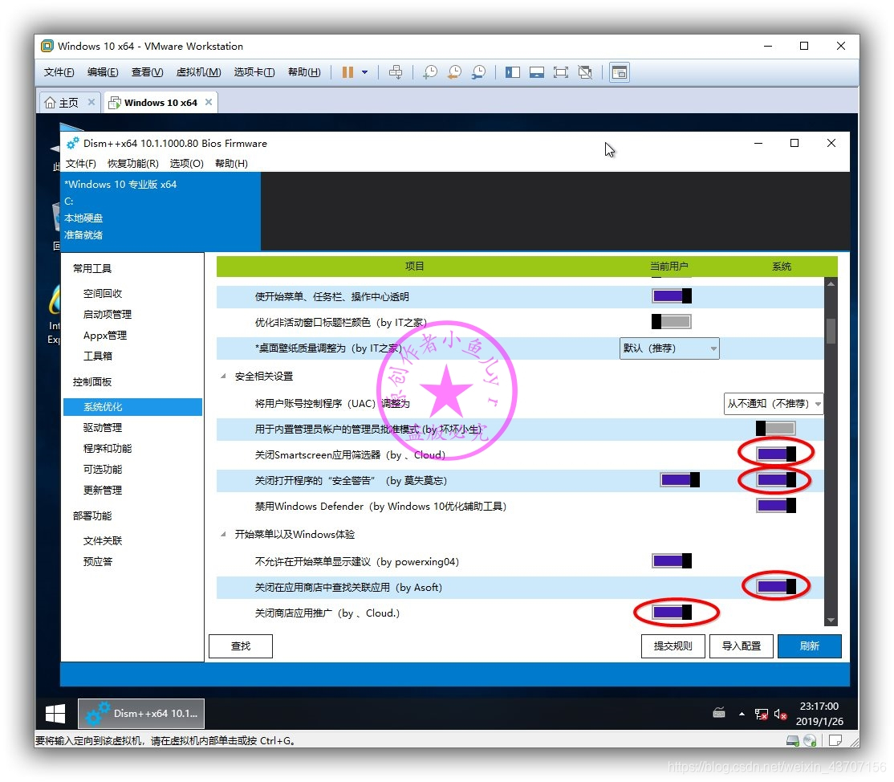Close the 主页 tab with its X
Screen dimensions: 894x782
click(x=91, y=102)
